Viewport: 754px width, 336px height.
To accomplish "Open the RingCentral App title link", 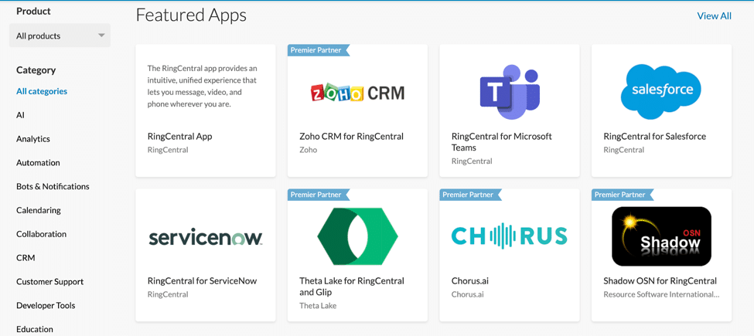I will click(x=179, y=136).
